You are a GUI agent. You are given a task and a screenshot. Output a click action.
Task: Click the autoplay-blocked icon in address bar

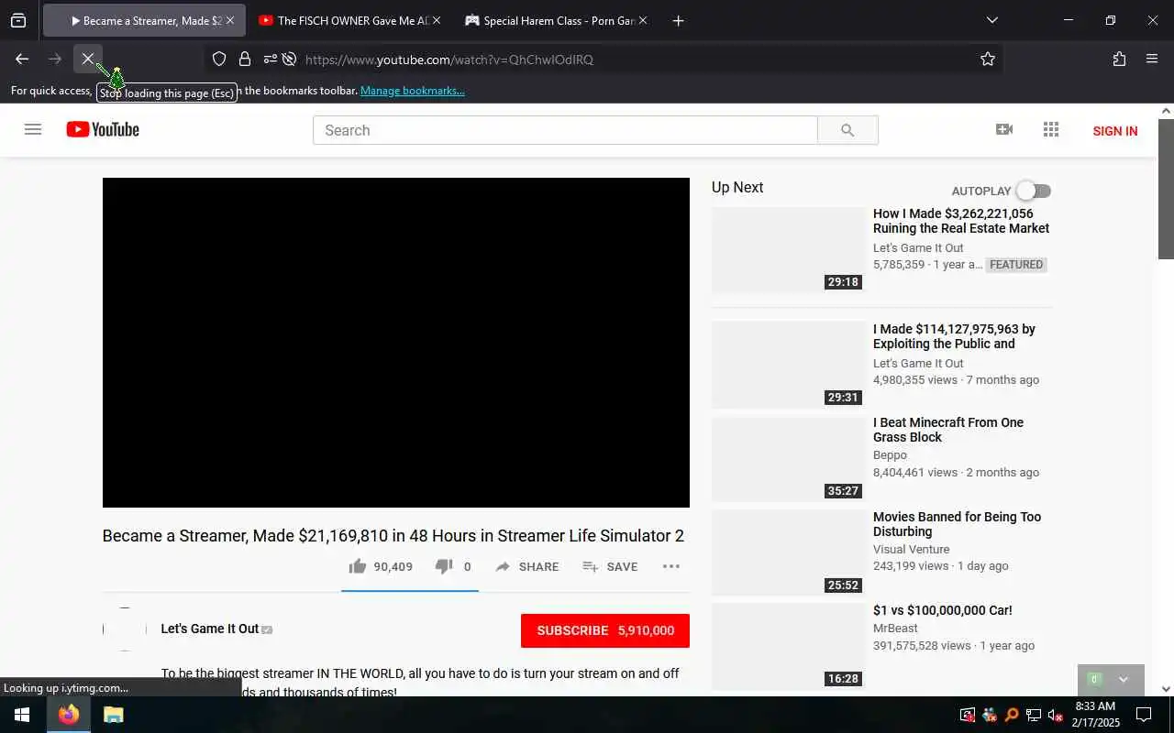click(x=289, y=59)
